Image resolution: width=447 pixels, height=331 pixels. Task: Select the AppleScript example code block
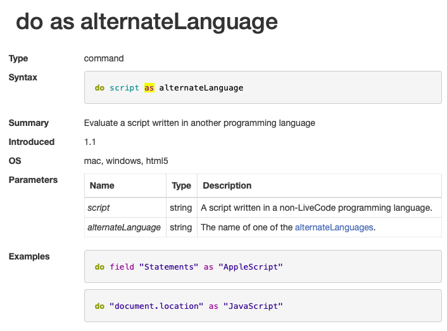263,266
